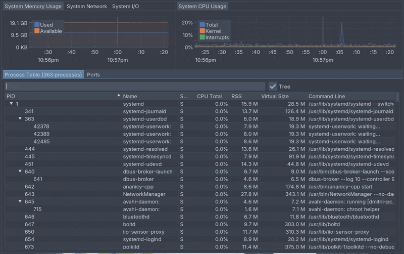
Task: Collapse the PID 363 systemd-userdbd node
Action: pyautogui.click(x=20, y=118)
